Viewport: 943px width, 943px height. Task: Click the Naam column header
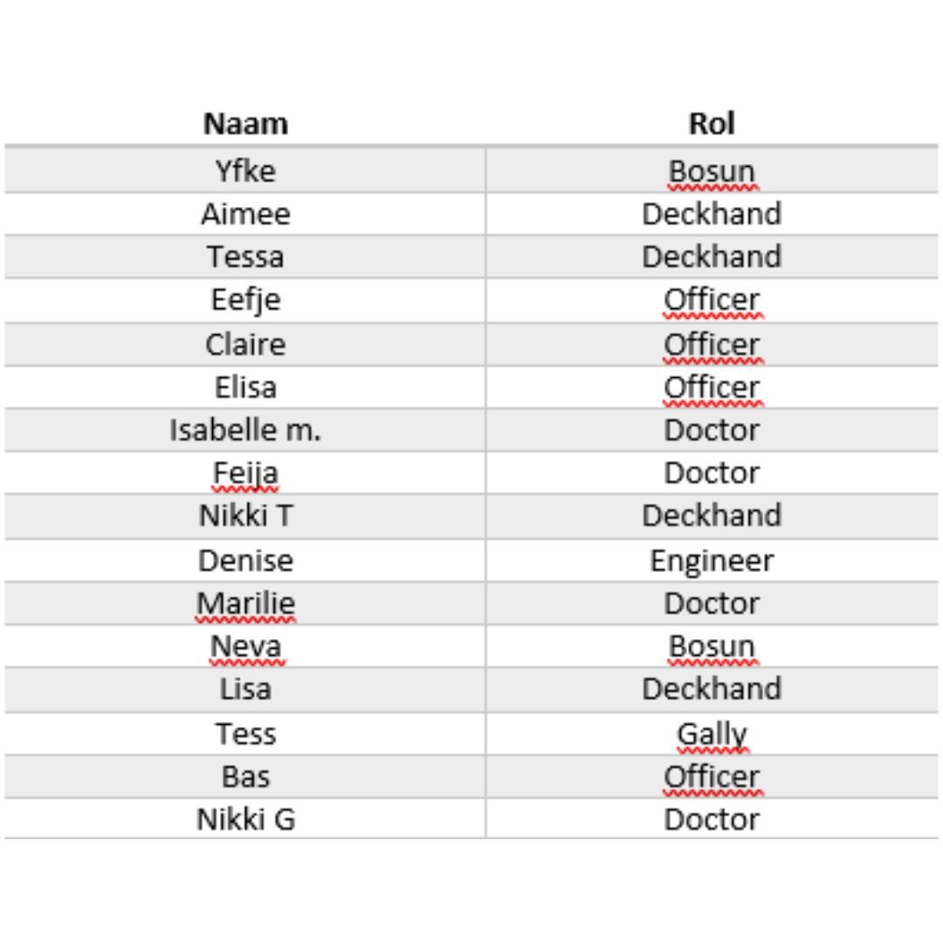pyautogui.click(x=245, y=124)
